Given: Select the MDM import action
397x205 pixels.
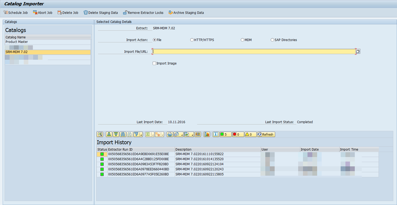Looking at the screenshot, I should [242, 40].
